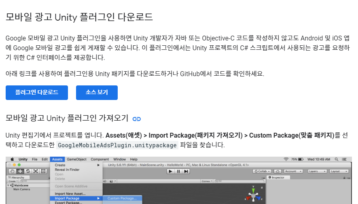Choose Import New Asset... entry
The width and height of the screenshot is (358, 204).
76,194
